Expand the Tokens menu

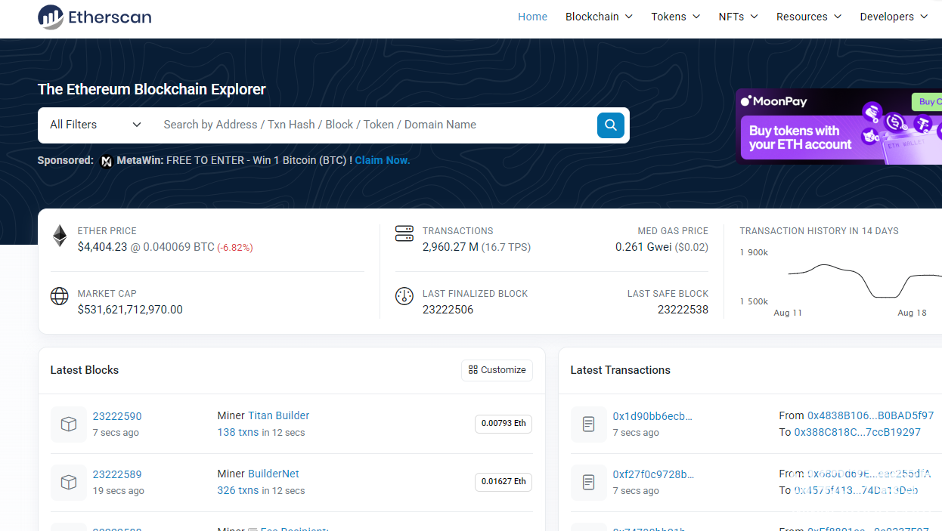tap(675, 17)
